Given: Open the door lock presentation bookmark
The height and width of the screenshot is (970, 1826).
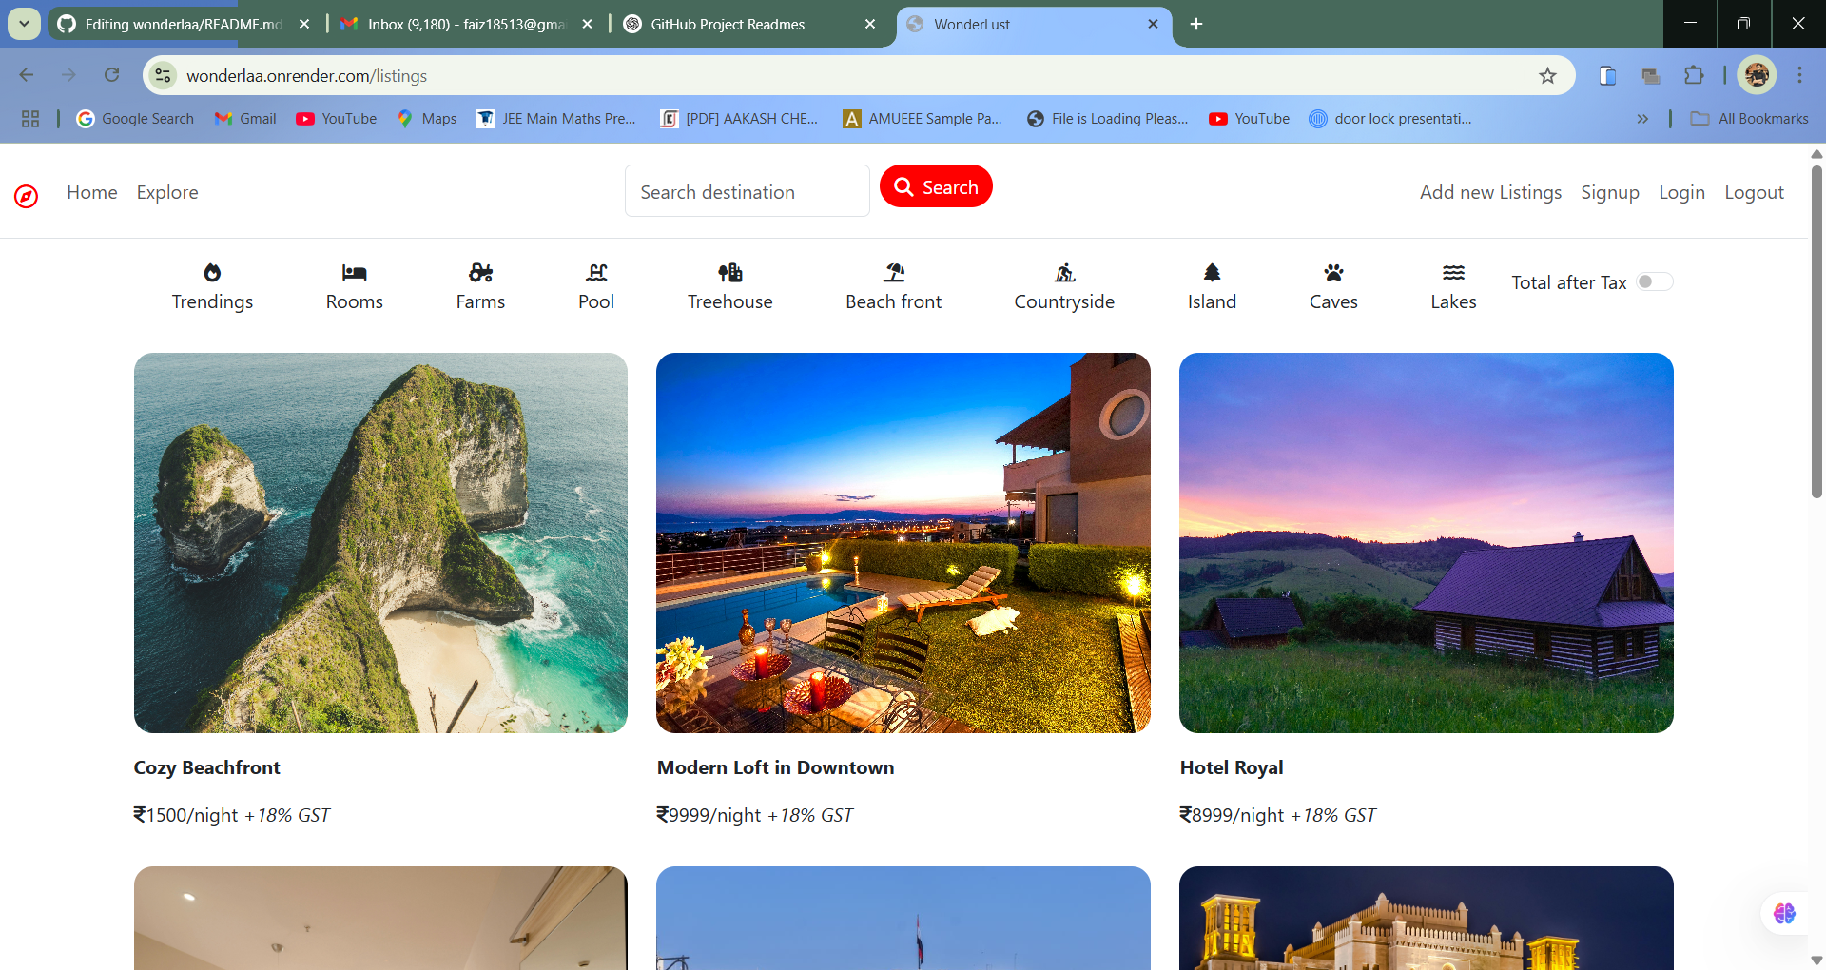Looking at the screenshot, I should click(x=1390, y=119).
